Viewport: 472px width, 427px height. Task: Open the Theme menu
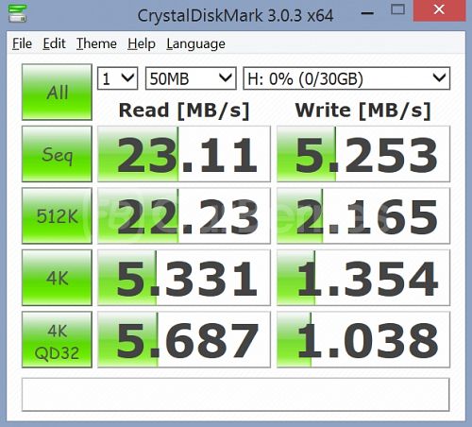[x=96, y=43]
